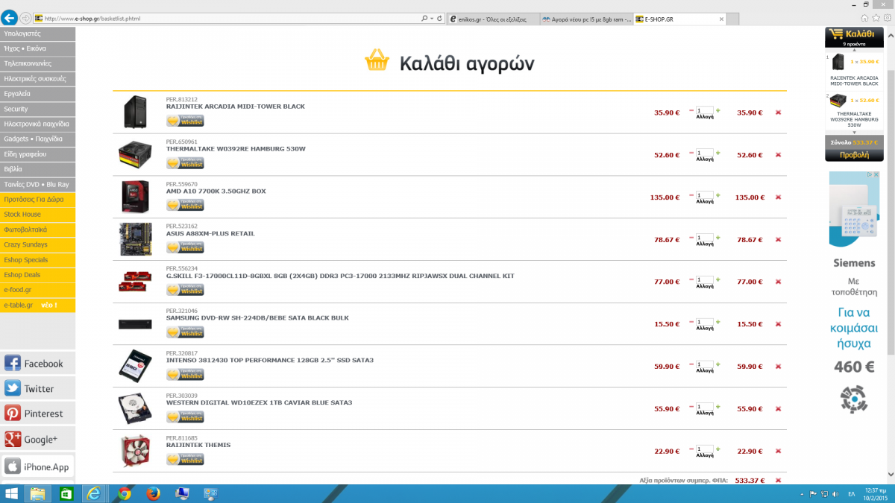Open AMD A10 processor box thumbnail
The height and width of the screenshot is (503, 895).
click(x=135, y=197)
